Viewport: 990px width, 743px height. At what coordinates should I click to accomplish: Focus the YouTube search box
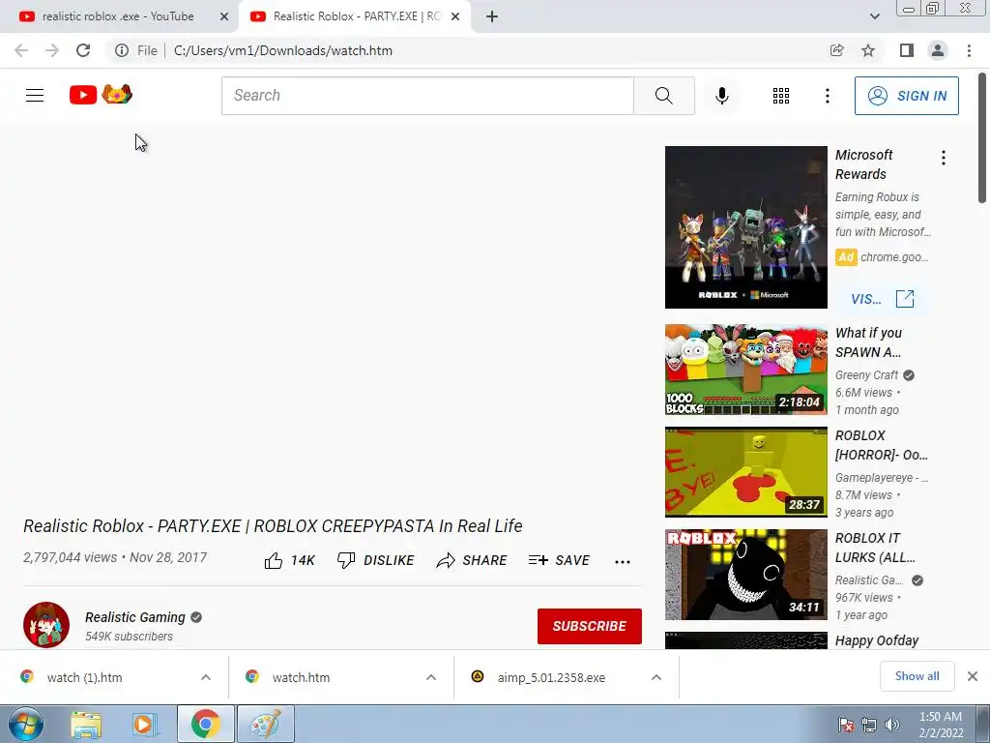427,96
